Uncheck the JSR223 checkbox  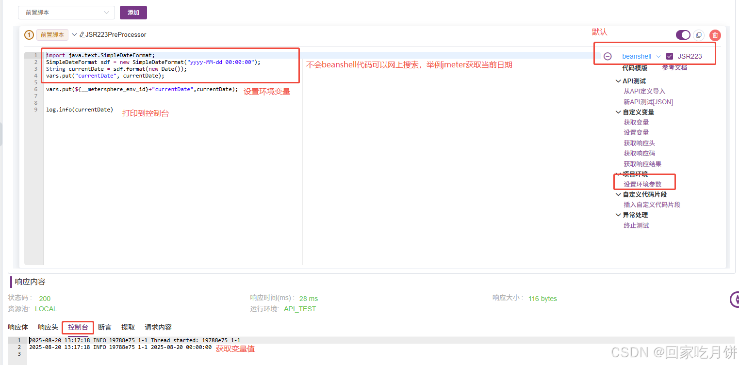click(670, 56)
